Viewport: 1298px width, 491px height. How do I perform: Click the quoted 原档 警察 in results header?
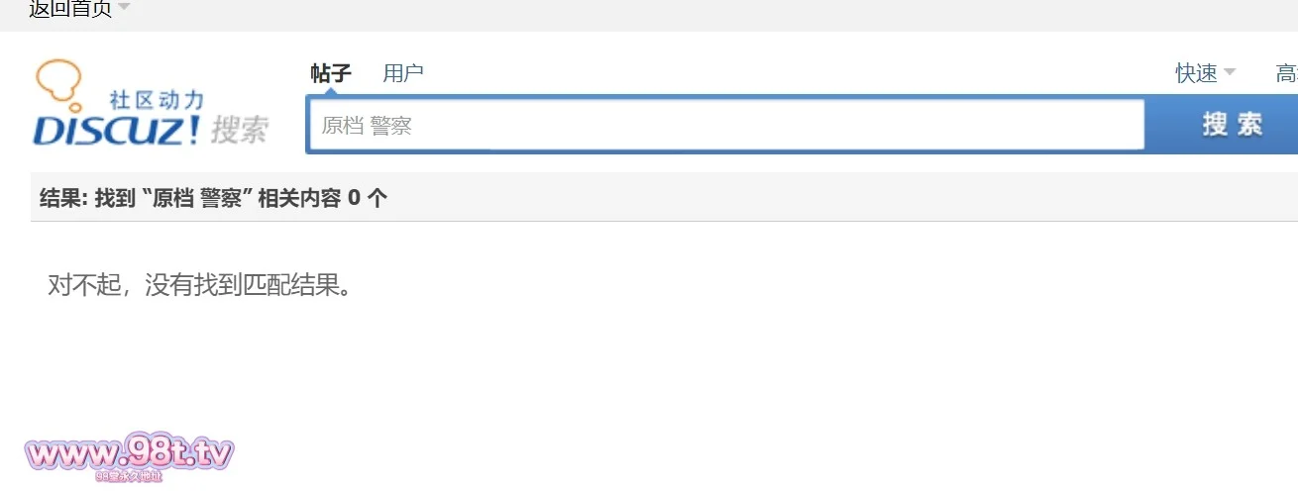click(x=198, y=197)
